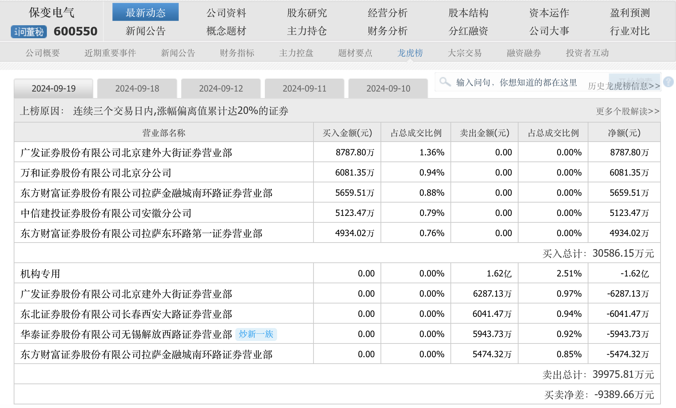Select the 2024-09-12 date tab
The width and height of the screenshot is (676, 408).
pyautogui.click(x=221, y=89)
